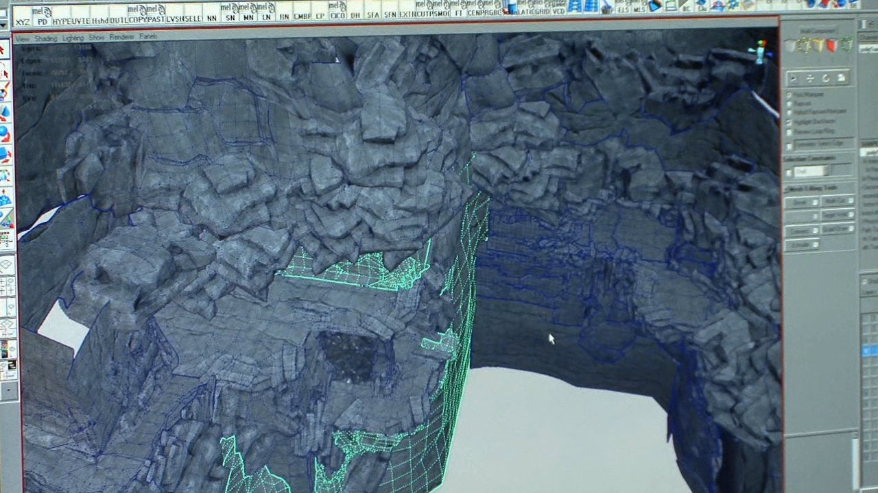The width and height of the screenshot is (878, 493).
Task: Toggle the Preview Loop/Ring checkbox
Action: coord(790,131)
